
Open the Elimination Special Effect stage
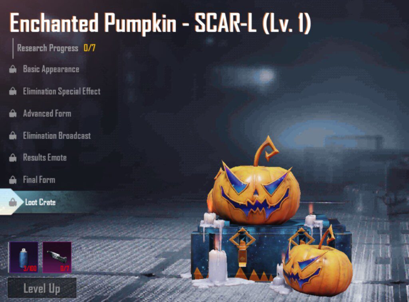click(x=62, y=91)
